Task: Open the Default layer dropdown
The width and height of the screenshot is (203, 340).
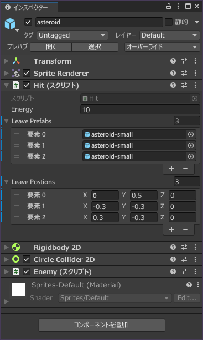Action: coord(170,35)
